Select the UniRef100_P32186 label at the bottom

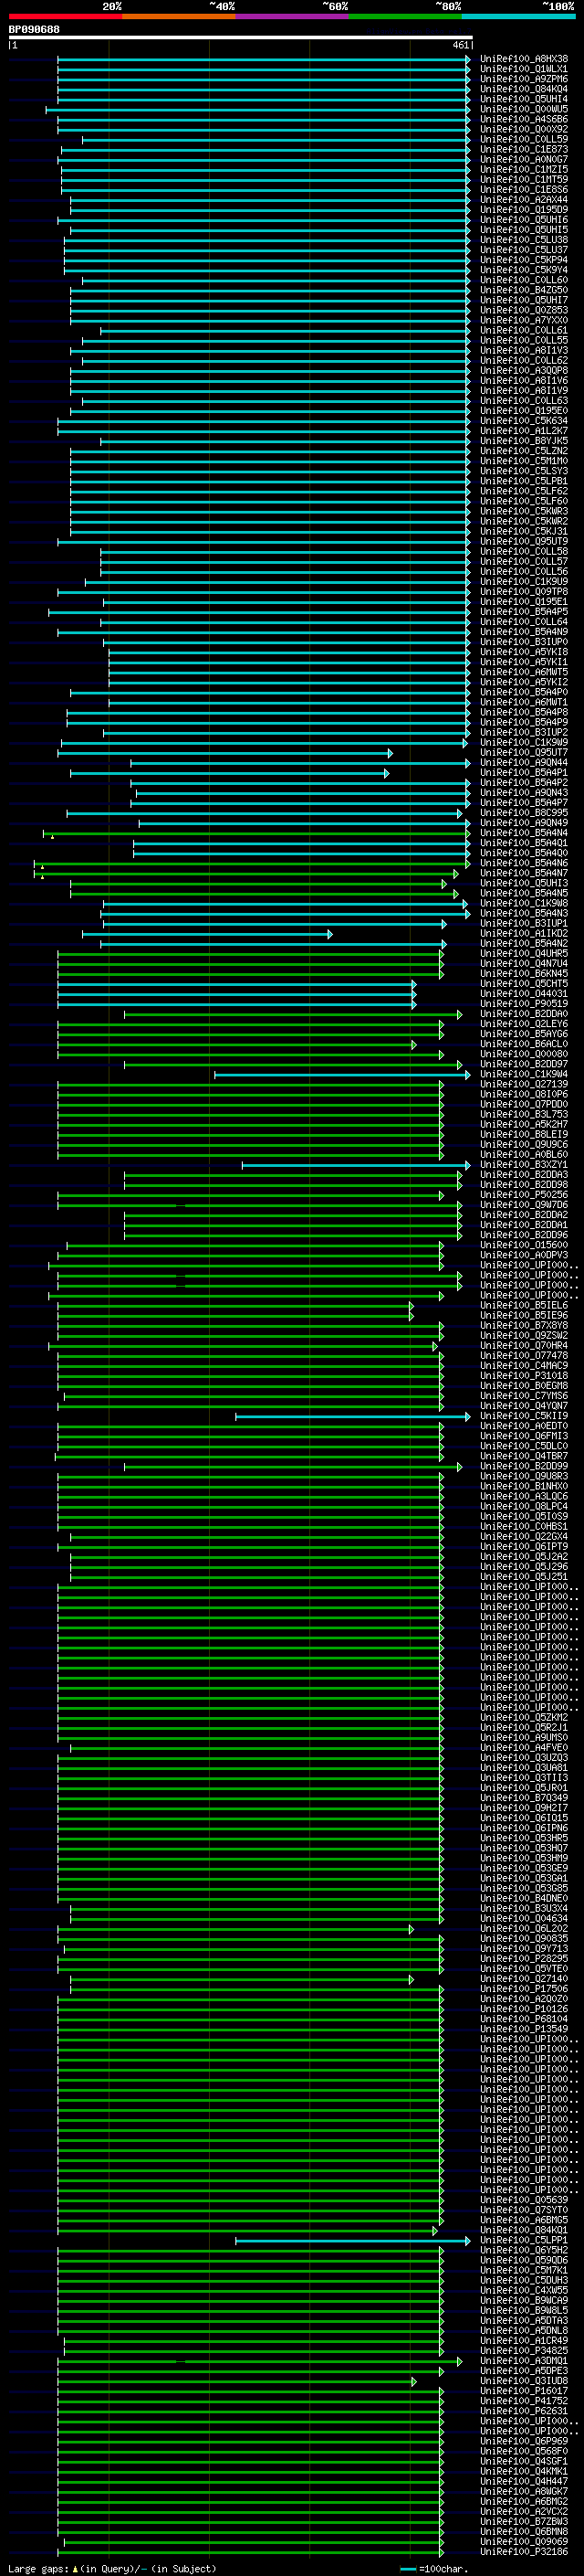(x=524, y=2553)
